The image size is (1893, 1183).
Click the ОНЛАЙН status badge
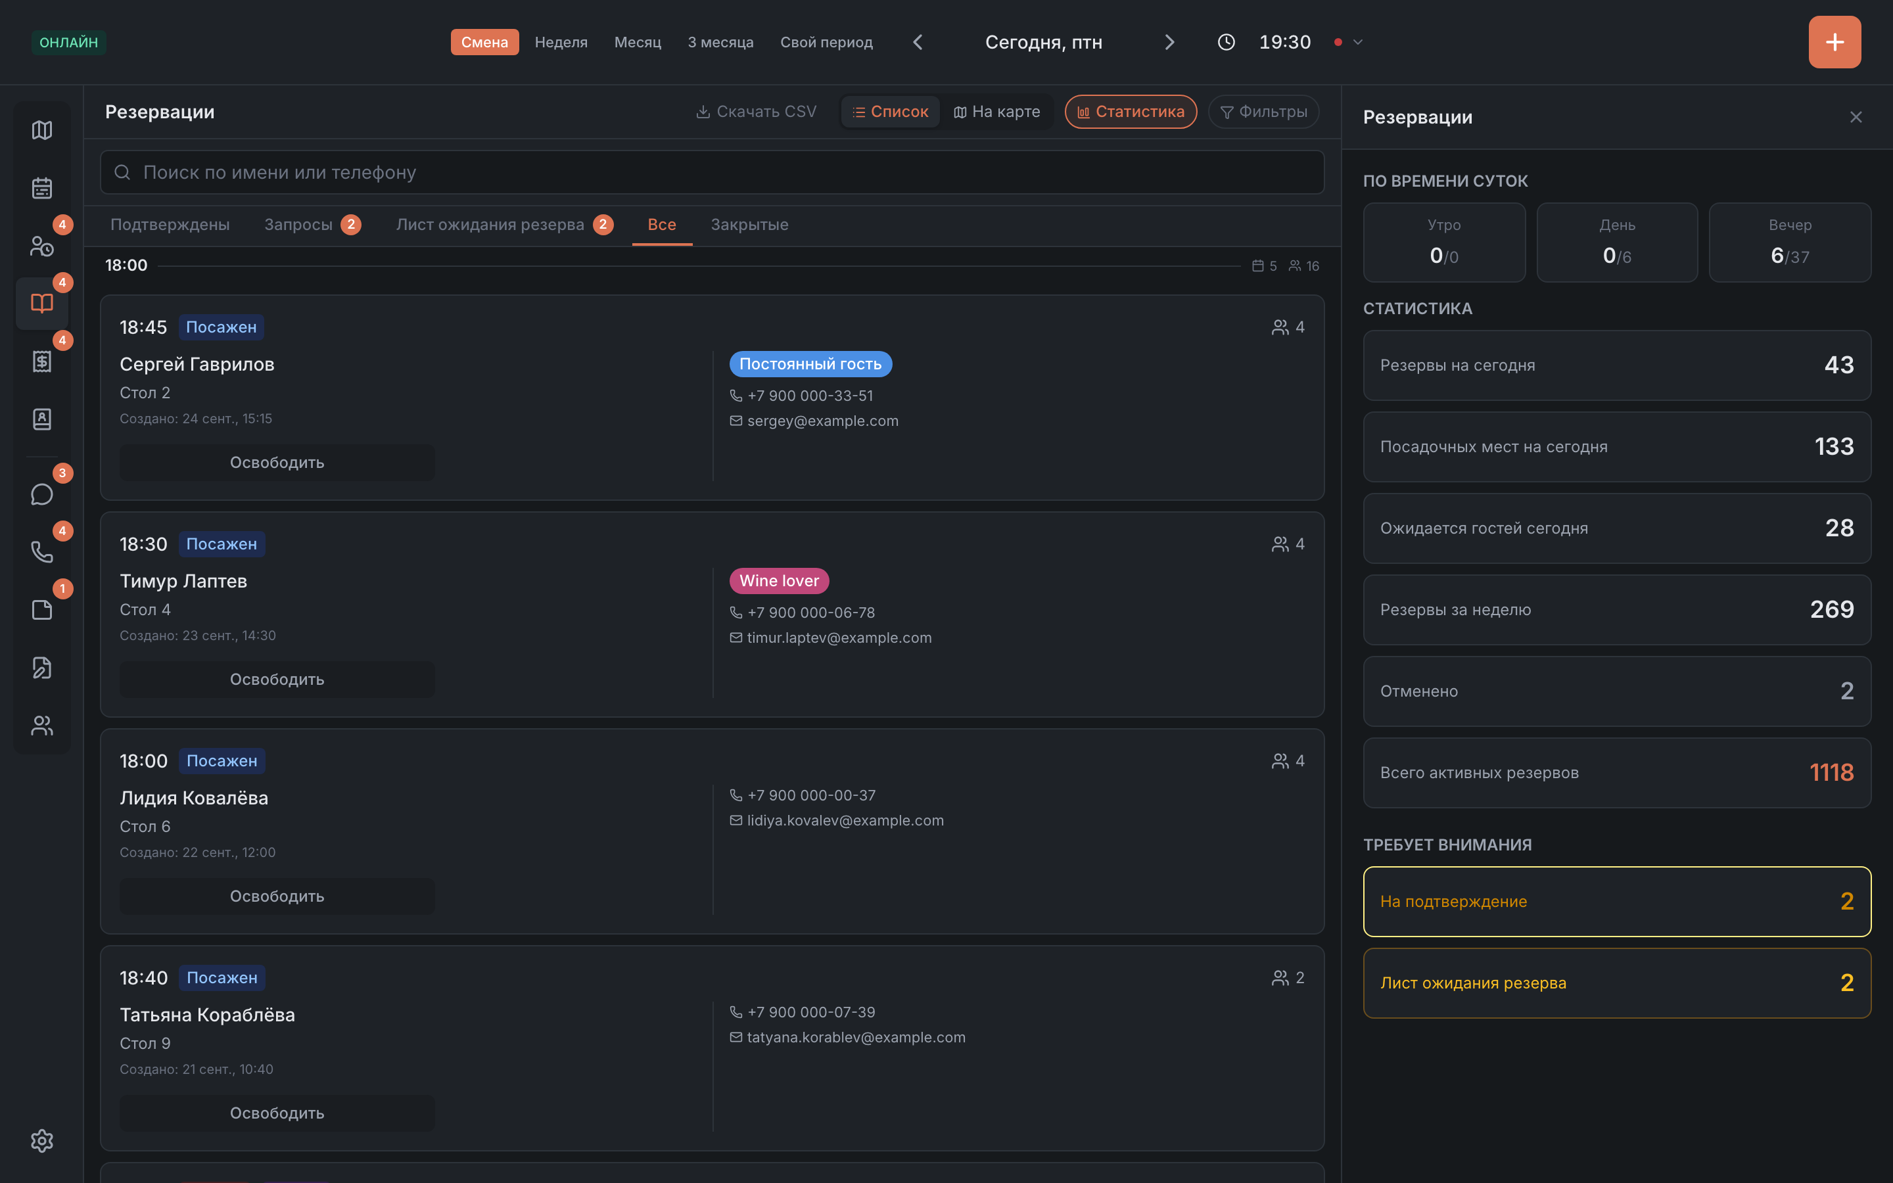tap(69, 42)
